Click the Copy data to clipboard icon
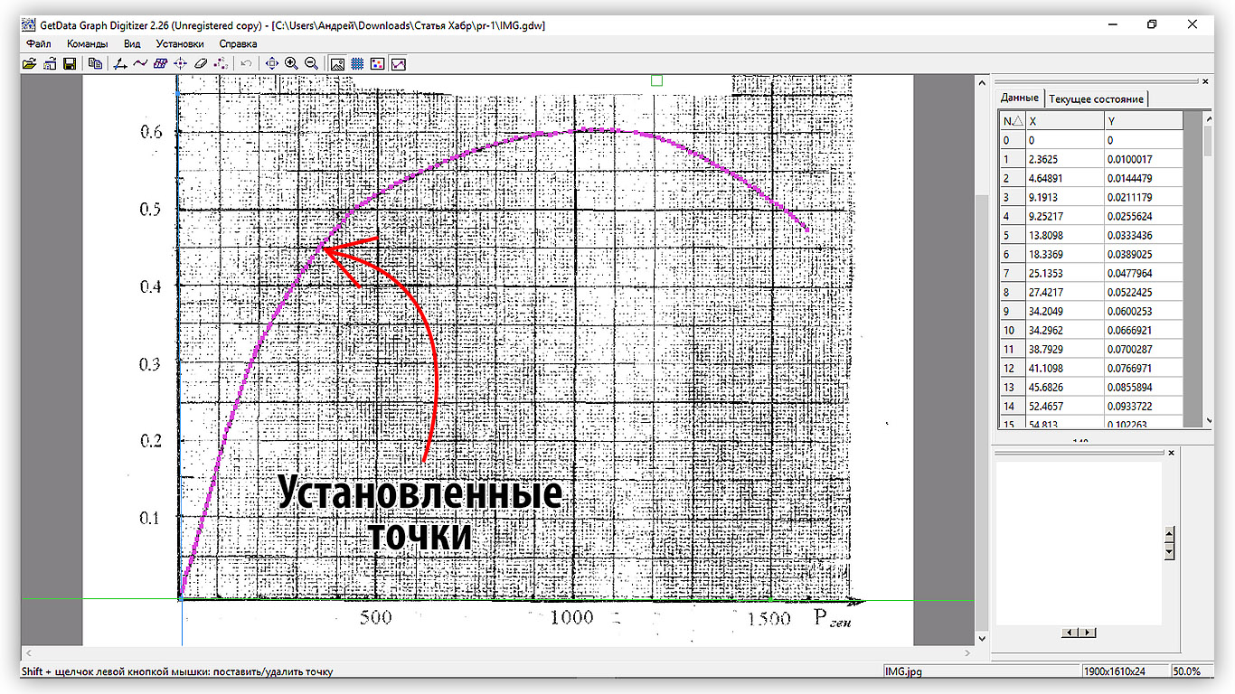The width and height of the screenshot is (1235, 694). pyautogui.click(x=93, y=63)
